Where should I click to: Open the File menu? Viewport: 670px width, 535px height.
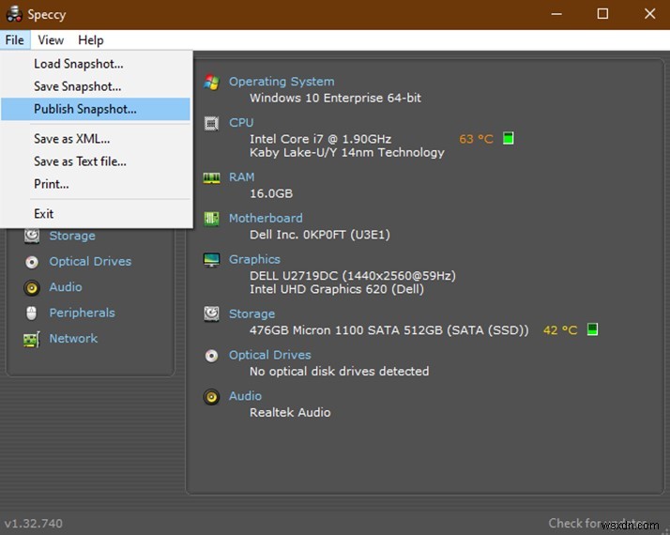coord(14,40)
